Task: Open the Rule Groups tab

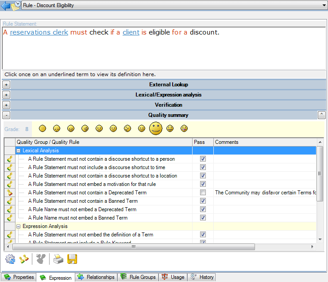Action: click(139, 277)
